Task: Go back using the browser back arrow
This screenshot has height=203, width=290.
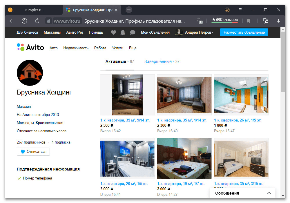Action: 12,21
